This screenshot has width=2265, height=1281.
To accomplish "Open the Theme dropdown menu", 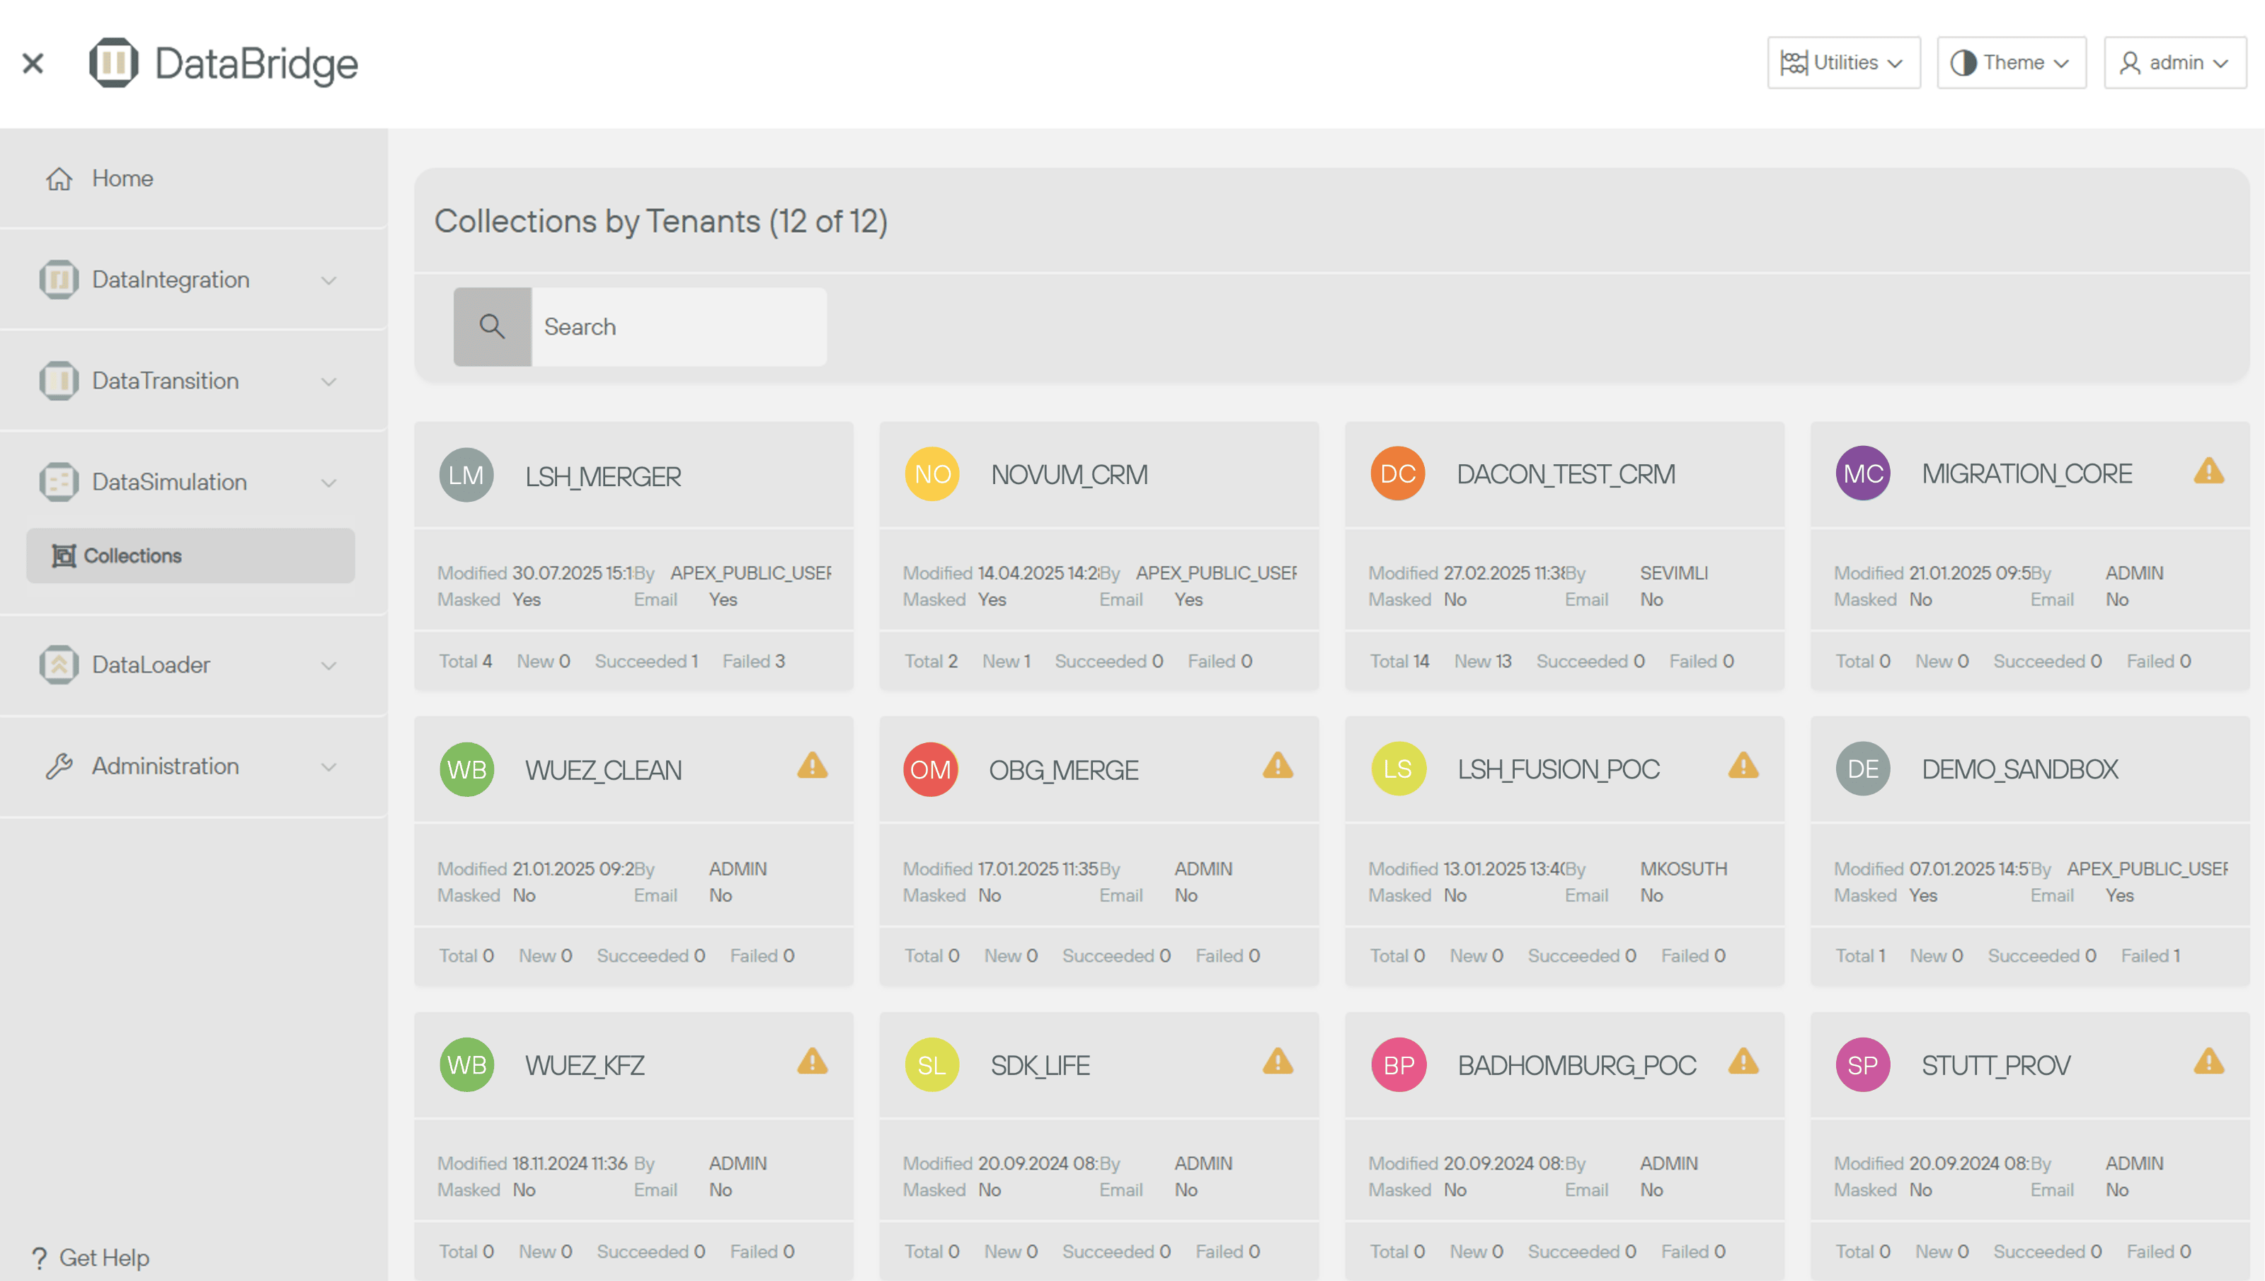I will (2010, 62).
